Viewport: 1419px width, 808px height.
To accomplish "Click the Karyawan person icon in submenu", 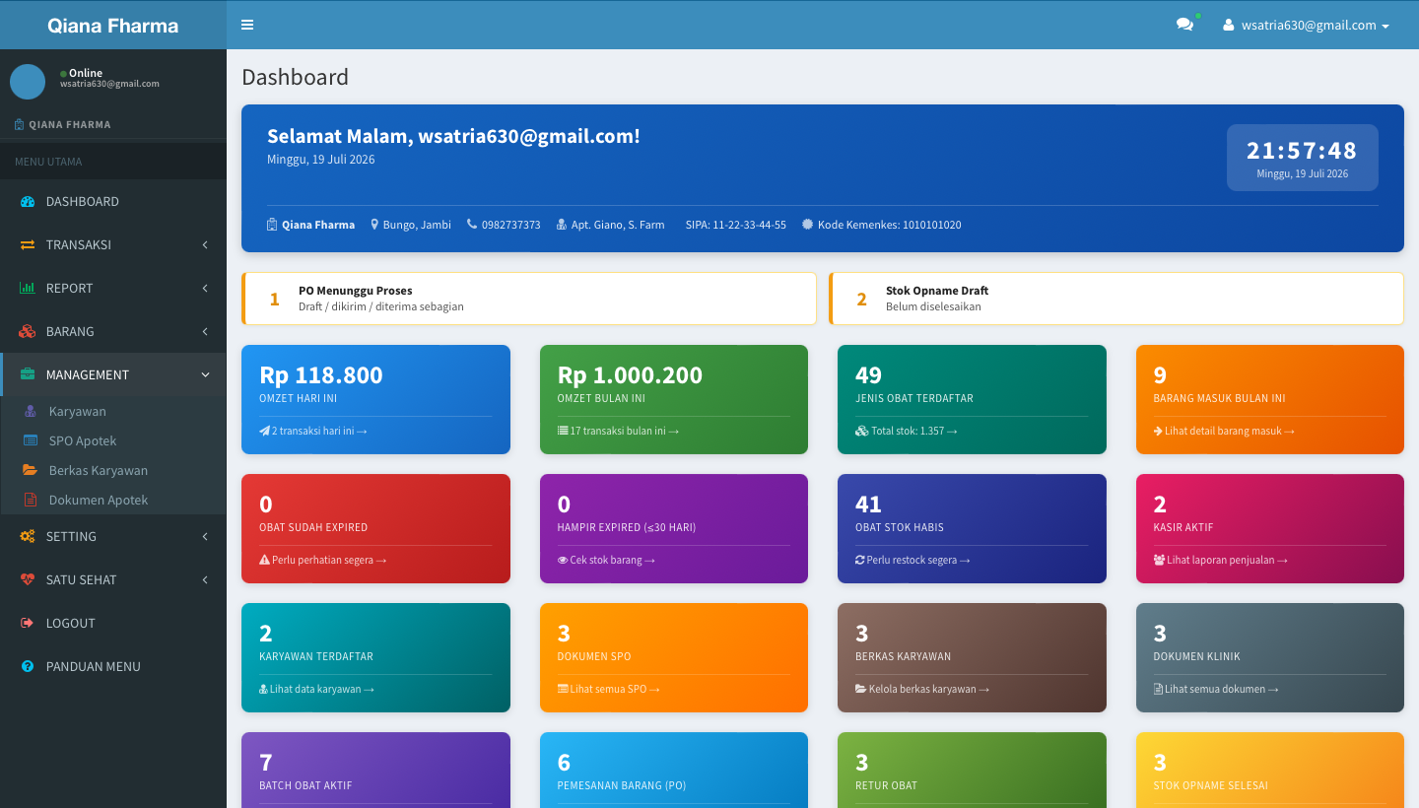I will (x=30, y=411).
